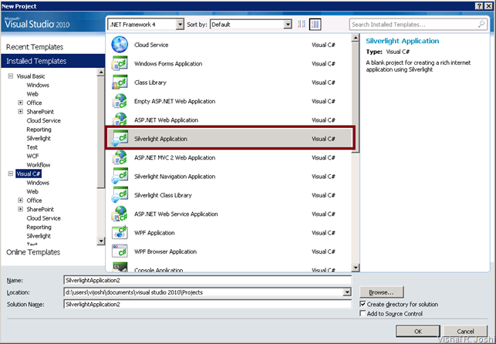Select Windows under Visual Basic
Screen dimensions: 496x344
click(38, 85)
